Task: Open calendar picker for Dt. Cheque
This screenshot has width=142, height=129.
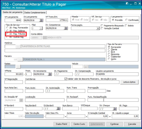Action: tap(115, 109)
